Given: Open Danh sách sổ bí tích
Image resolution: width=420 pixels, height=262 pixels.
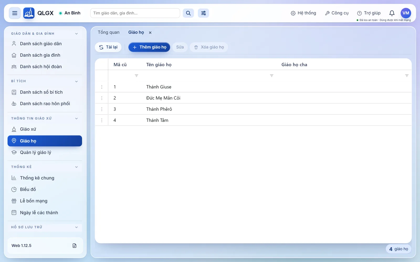Looking at the screenshot, I should 45,92.
